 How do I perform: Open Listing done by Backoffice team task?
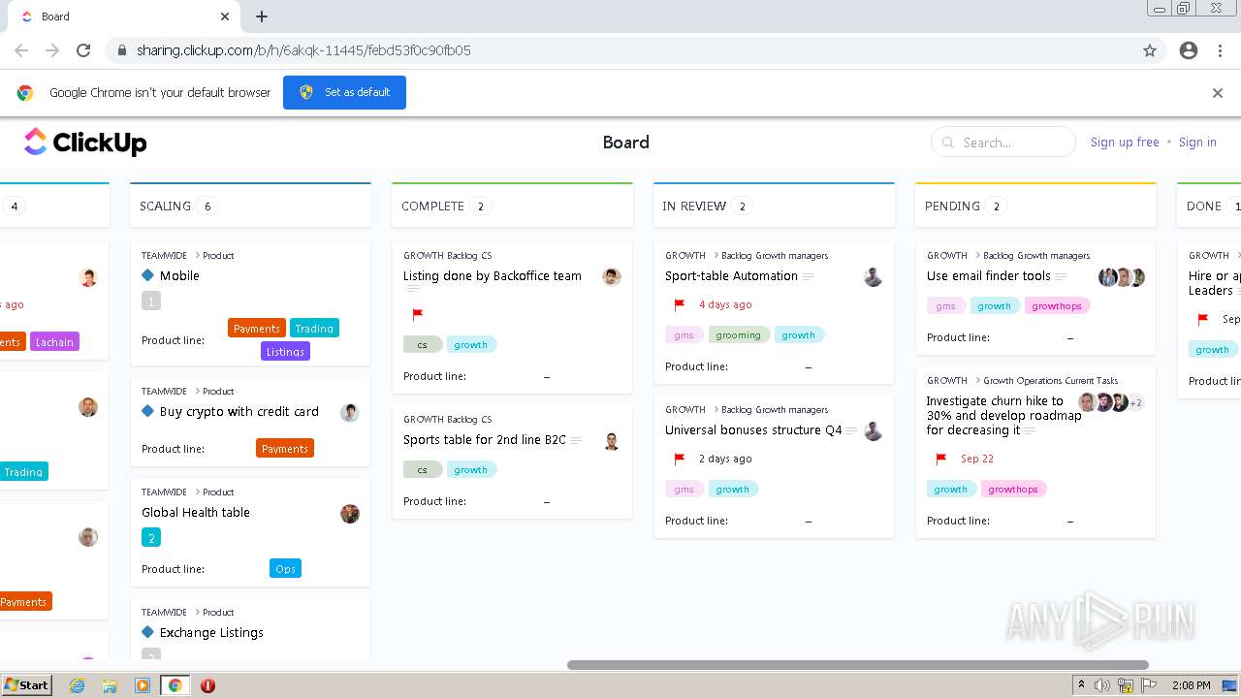coord(493,276)
